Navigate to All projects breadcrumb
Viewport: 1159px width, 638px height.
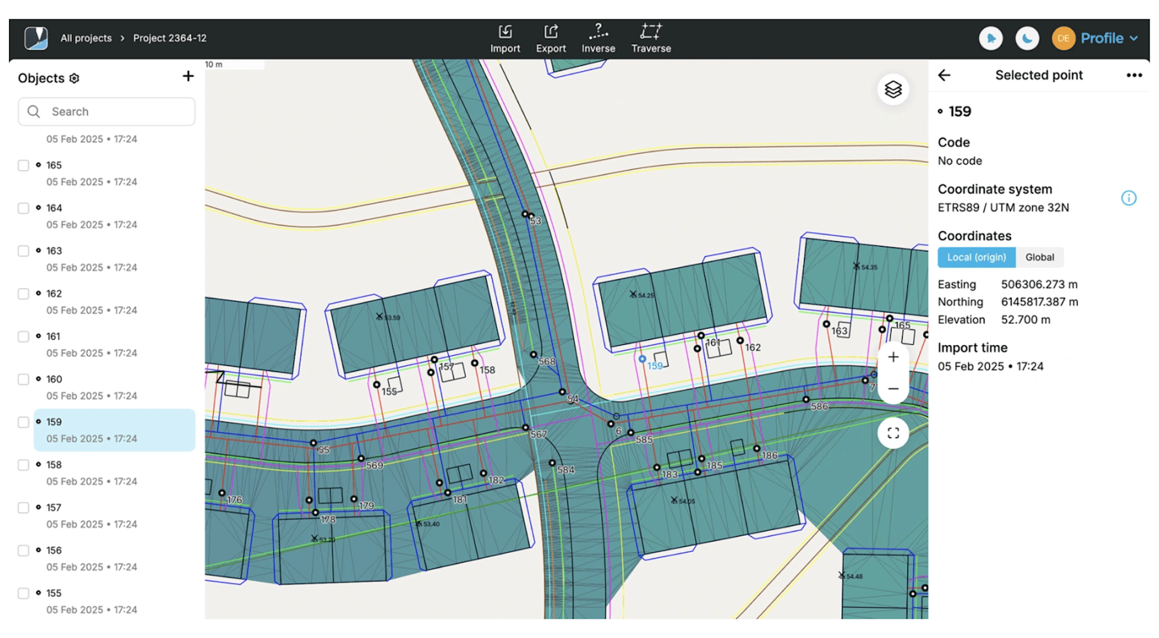86,38
